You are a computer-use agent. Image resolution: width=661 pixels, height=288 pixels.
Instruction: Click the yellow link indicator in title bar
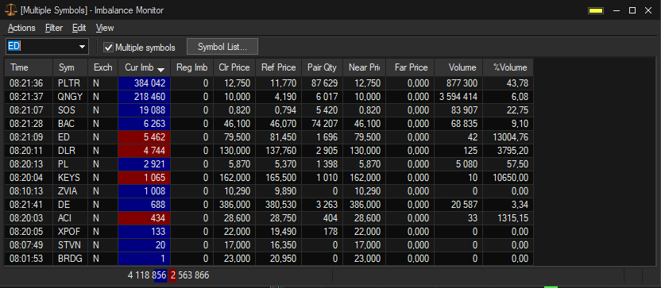(596, 11)
